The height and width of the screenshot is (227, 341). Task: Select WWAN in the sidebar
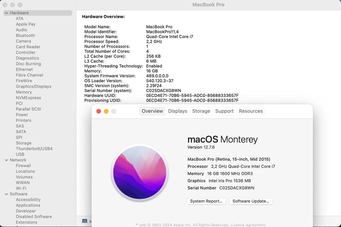tap(23, 182)
